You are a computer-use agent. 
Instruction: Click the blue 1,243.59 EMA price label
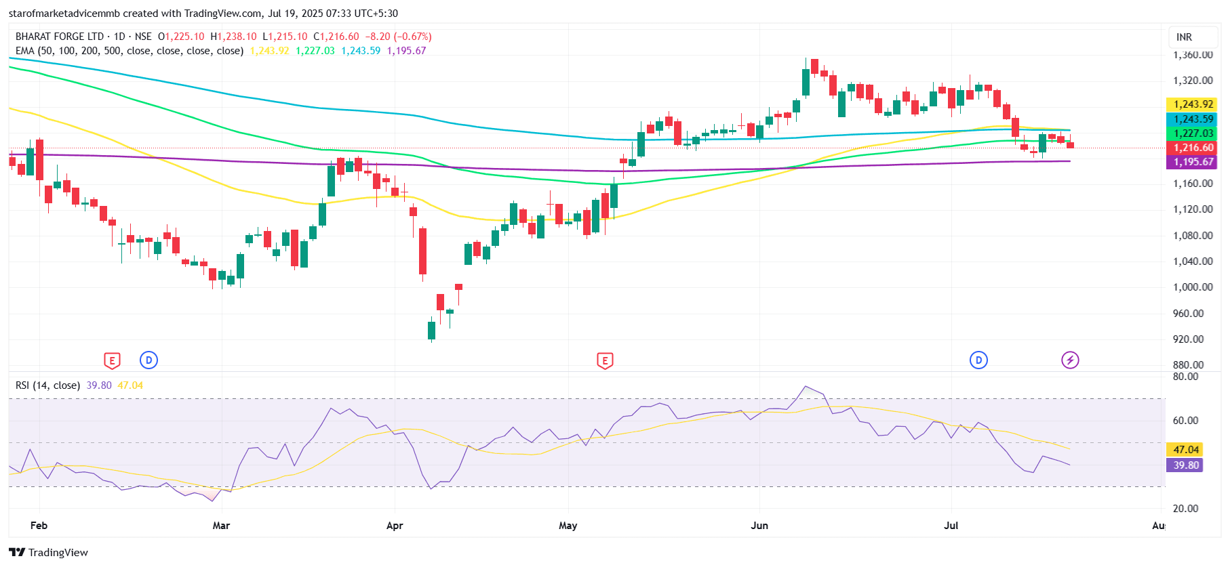tap(1193, 119)
